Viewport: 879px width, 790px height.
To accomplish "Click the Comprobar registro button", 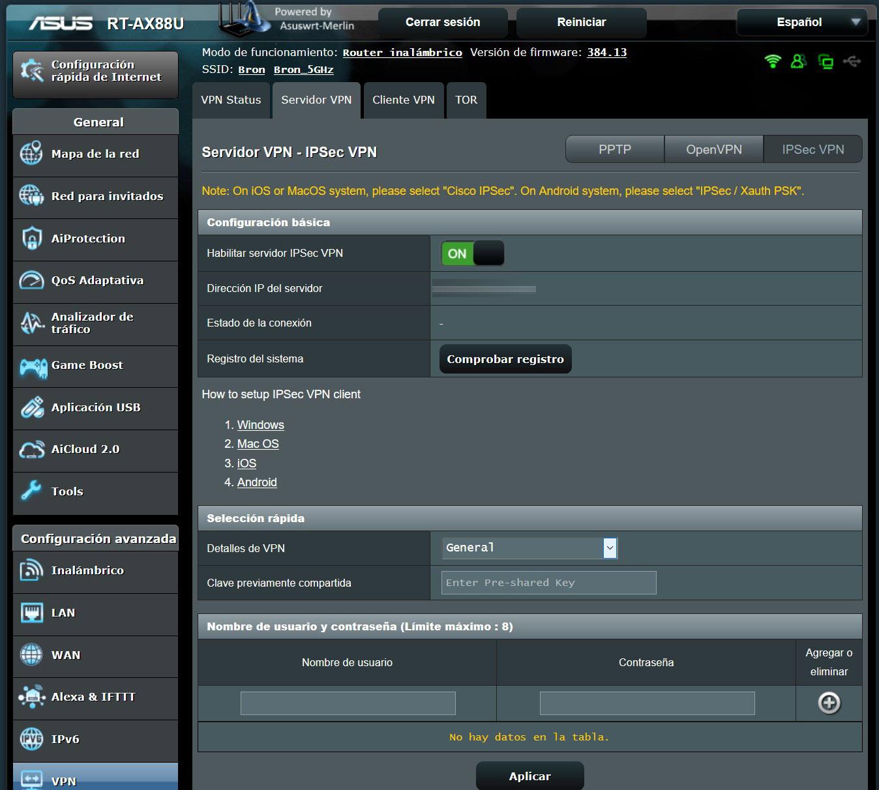I will tap(505, 359).
